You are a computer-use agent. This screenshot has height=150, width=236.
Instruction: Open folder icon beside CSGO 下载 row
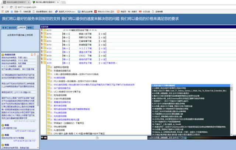45,55
